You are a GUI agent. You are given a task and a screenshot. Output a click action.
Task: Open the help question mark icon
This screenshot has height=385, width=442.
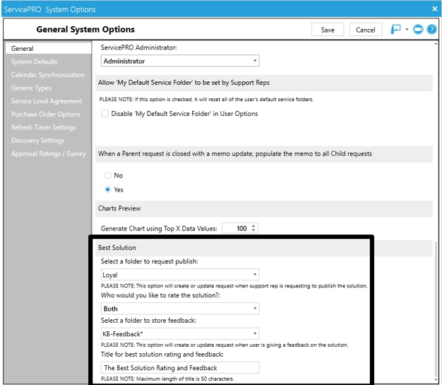pyautogui.click(x=431, y=29)
